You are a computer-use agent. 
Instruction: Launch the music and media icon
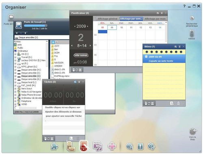[97, 146]
